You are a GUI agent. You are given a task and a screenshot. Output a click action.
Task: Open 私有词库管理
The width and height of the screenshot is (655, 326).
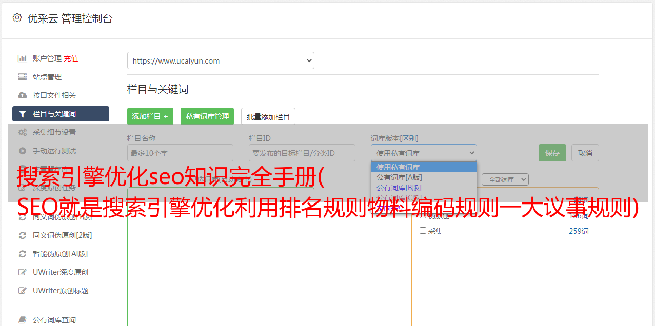pyautogui.click(x=207, y=116)
